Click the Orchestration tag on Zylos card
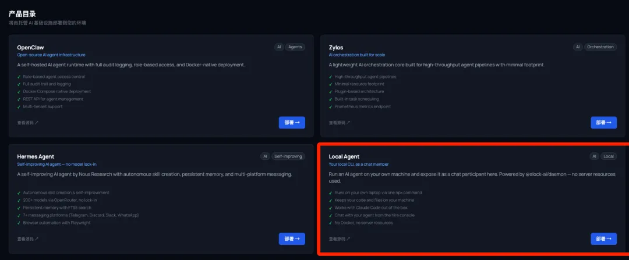629x260 pixels. pyautogui.click(x=600, y=47)
